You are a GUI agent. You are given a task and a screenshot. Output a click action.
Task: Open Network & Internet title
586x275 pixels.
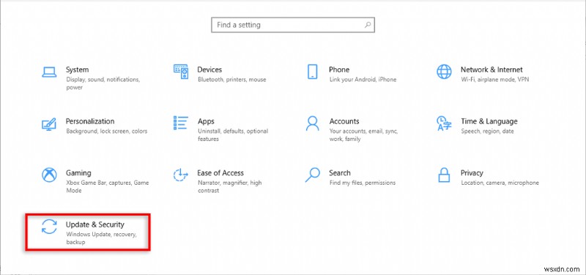pyautogui.click(x=492, y=70)
